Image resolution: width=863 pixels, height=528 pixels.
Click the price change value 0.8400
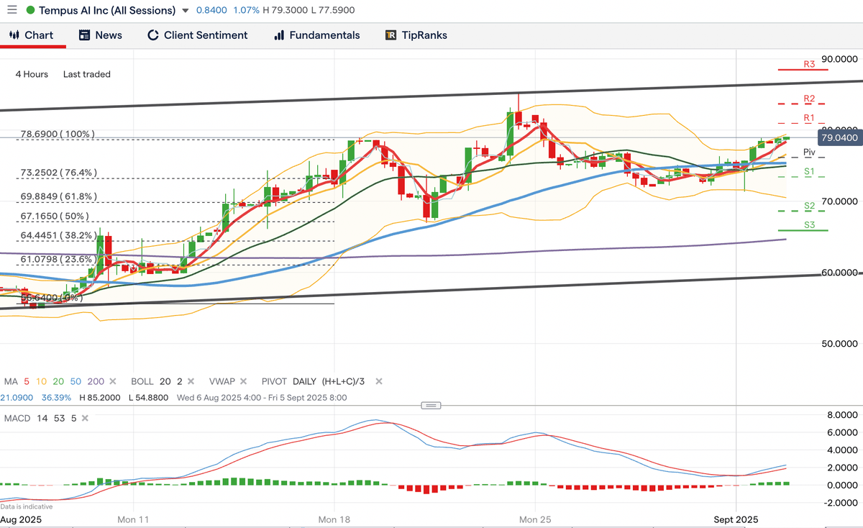(x=212, y=11)
